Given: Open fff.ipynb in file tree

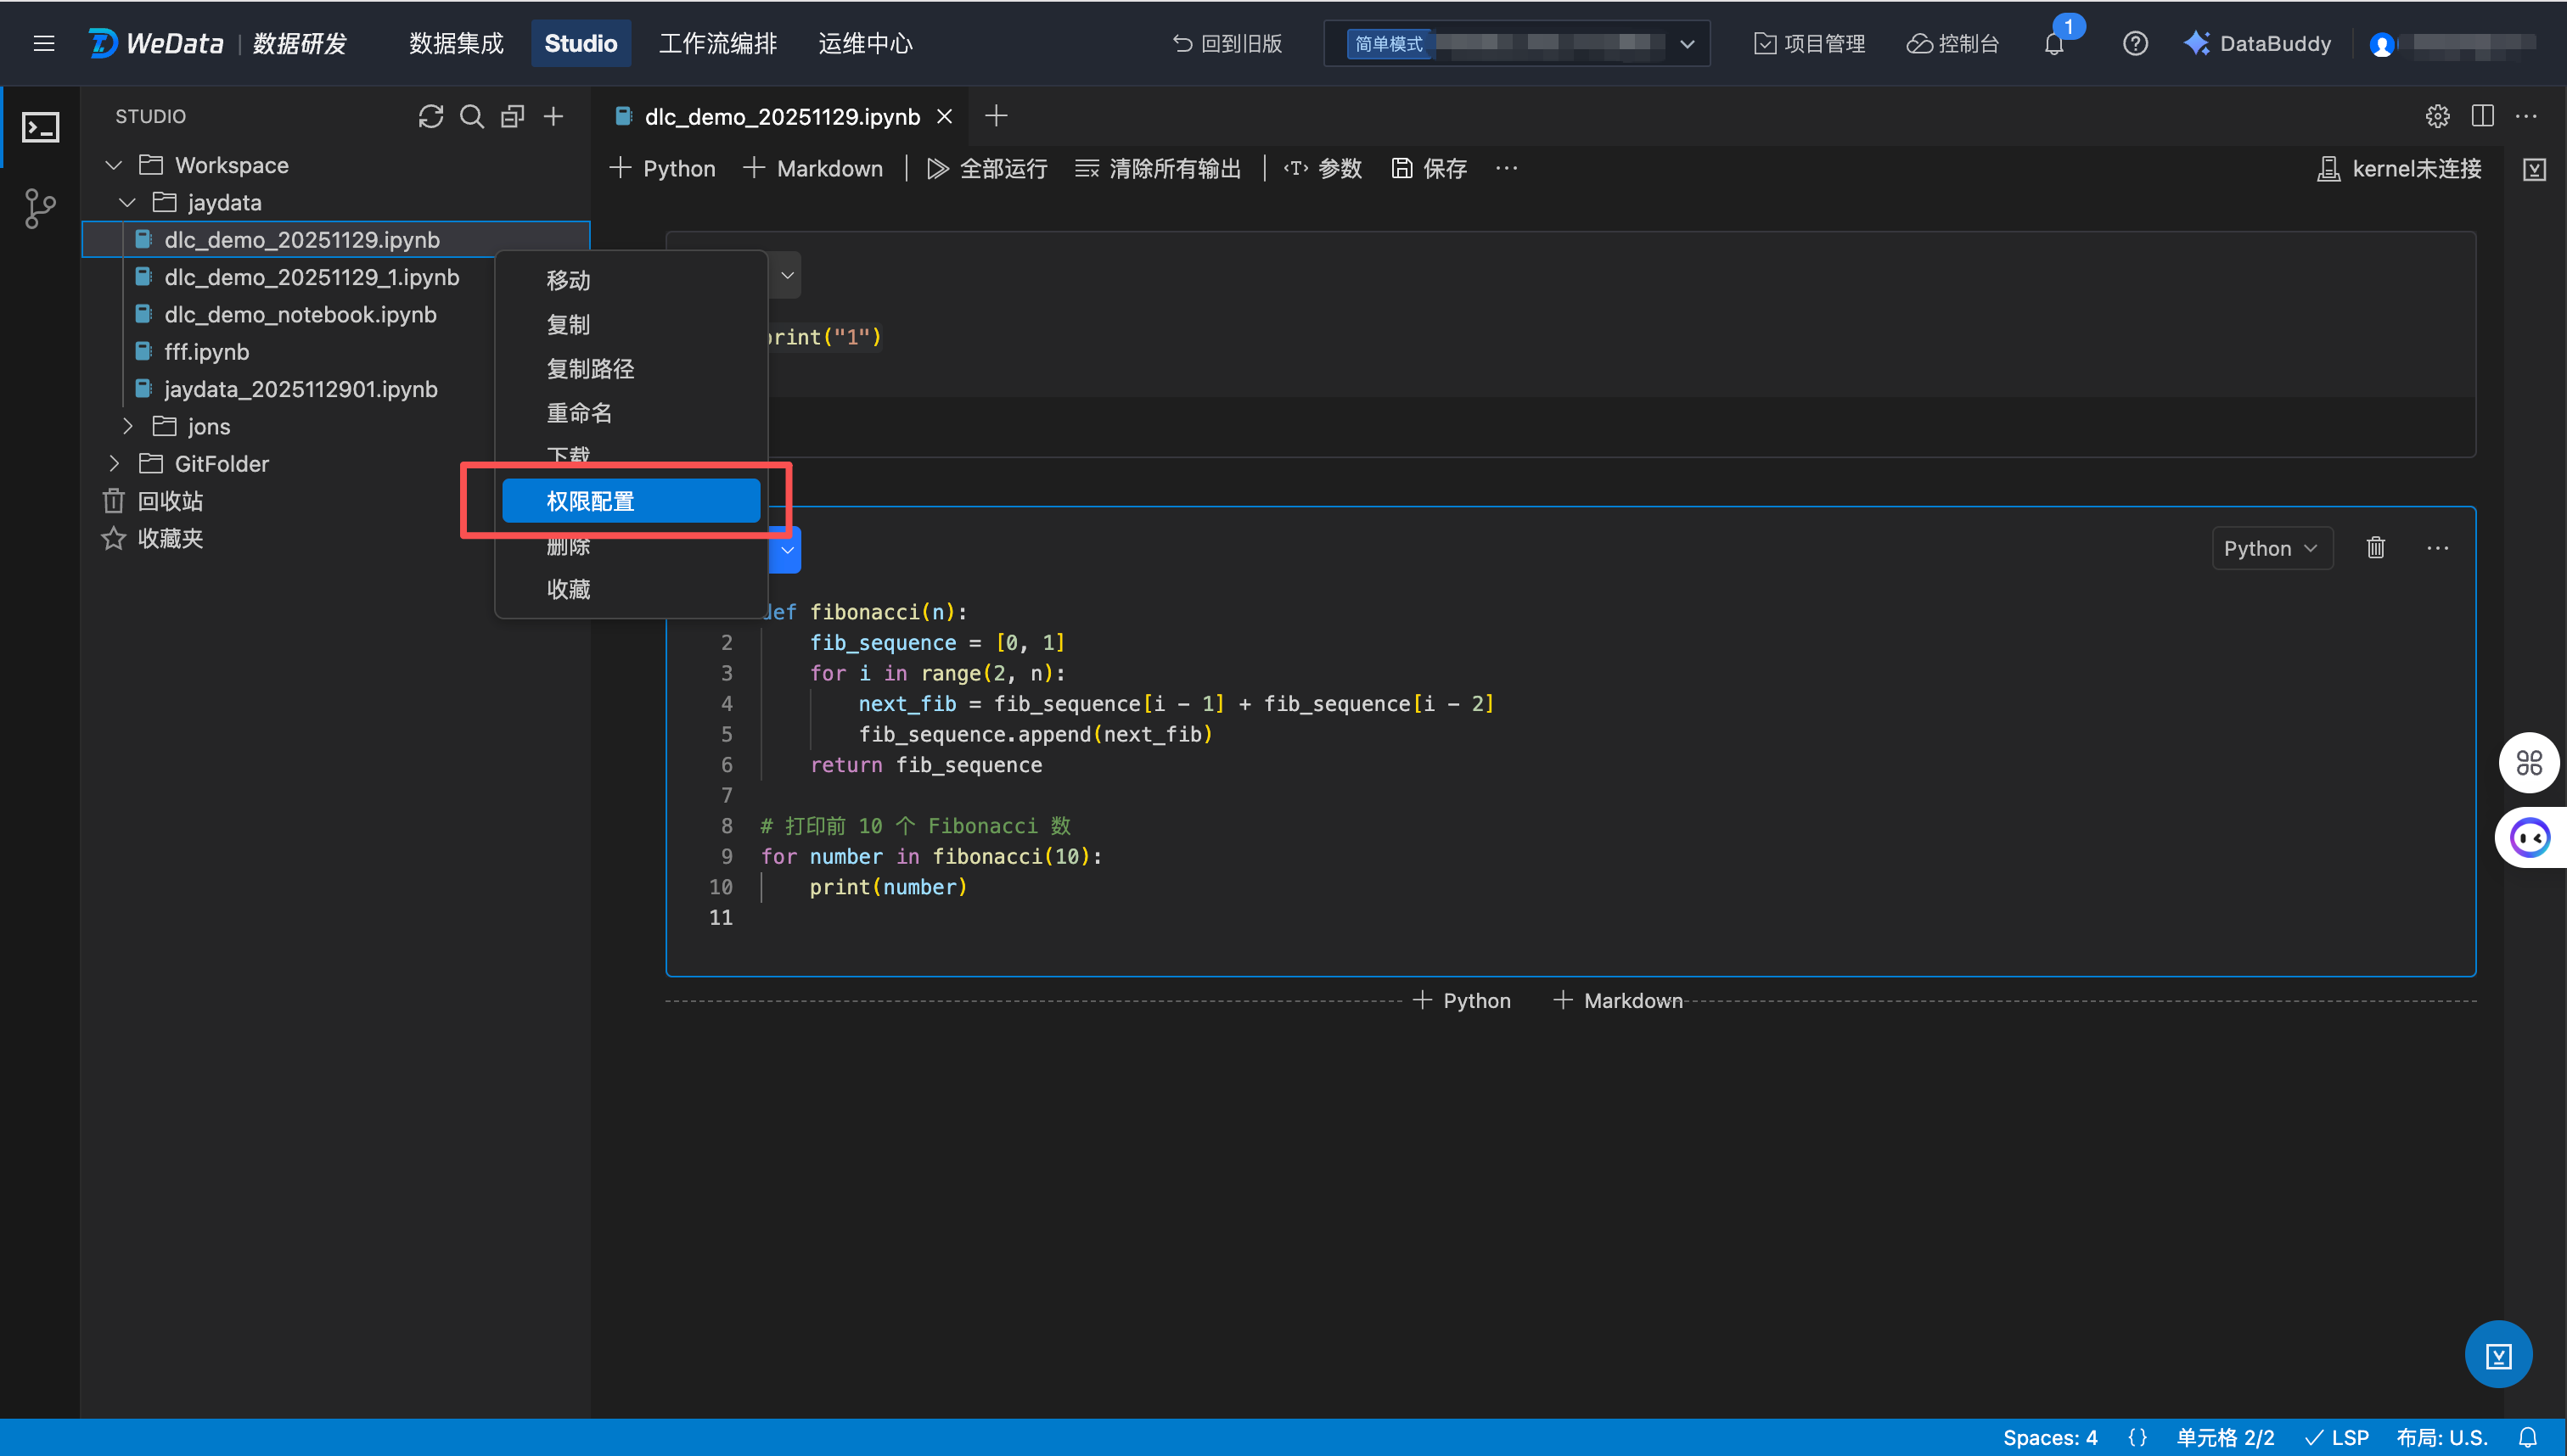Looking at the screenshot, I should [x=206, y=352].
